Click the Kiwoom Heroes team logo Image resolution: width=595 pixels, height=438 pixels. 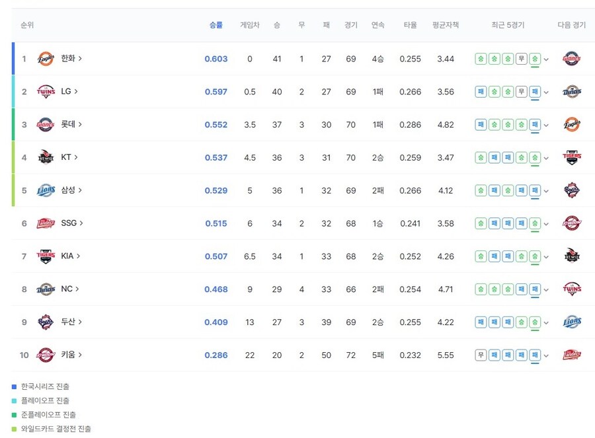[46, 355]
